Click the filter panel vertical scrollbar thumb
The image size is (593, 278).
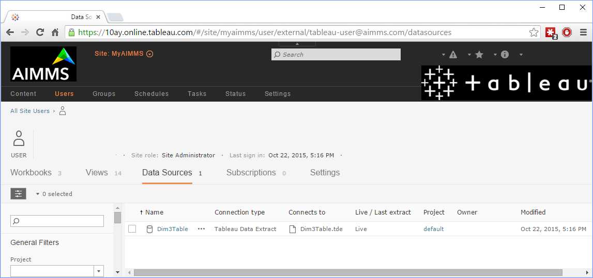pos(117,218)
